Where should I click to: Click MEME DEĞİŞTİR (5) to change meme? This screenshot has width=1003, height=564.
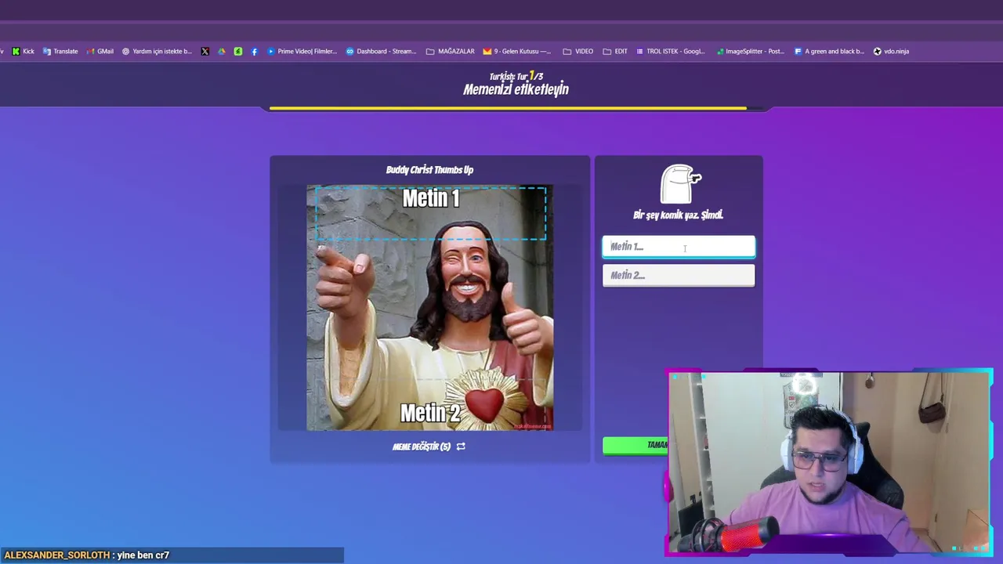pyautogui.click(x=422, y=446)
